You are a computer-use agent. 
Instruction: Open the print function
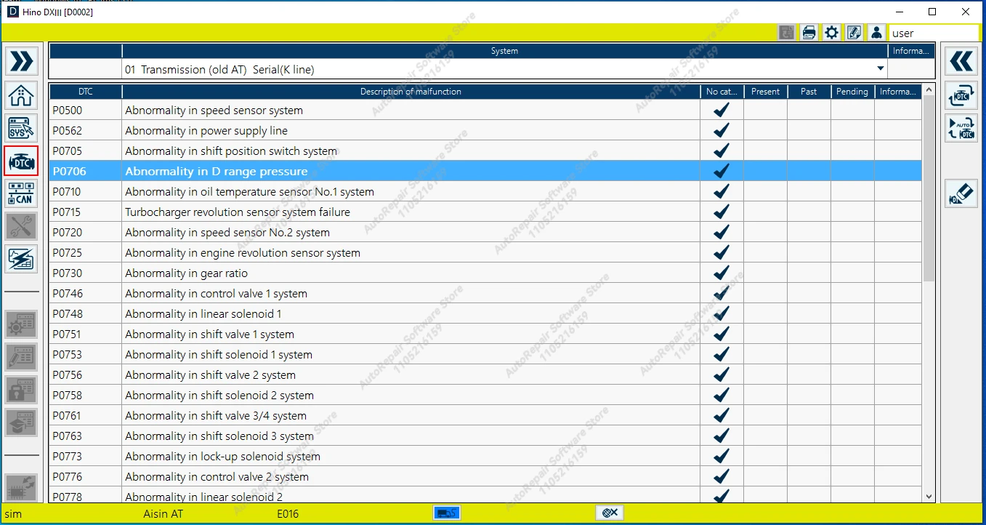pyautogui.click(x=809, y=32)
